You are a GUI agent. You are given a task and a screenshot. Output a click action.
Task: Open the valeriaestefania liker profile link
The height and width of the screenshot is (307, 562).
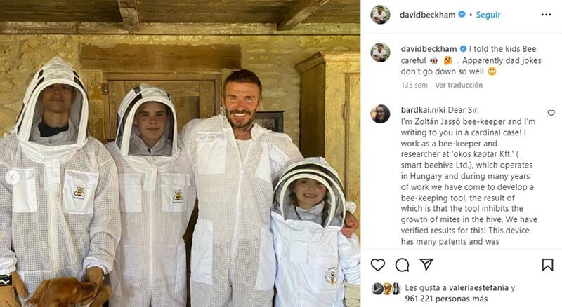coord(478,287)
